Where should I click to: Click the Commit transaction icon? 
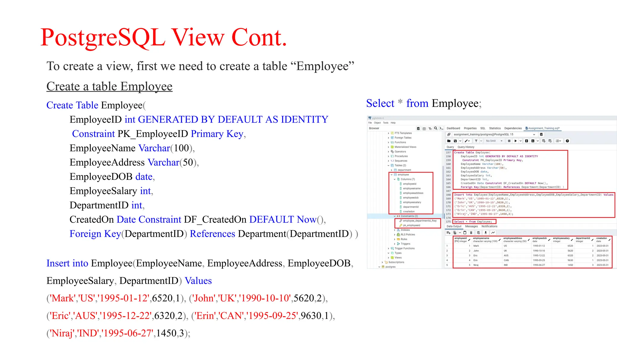[544, 141]
